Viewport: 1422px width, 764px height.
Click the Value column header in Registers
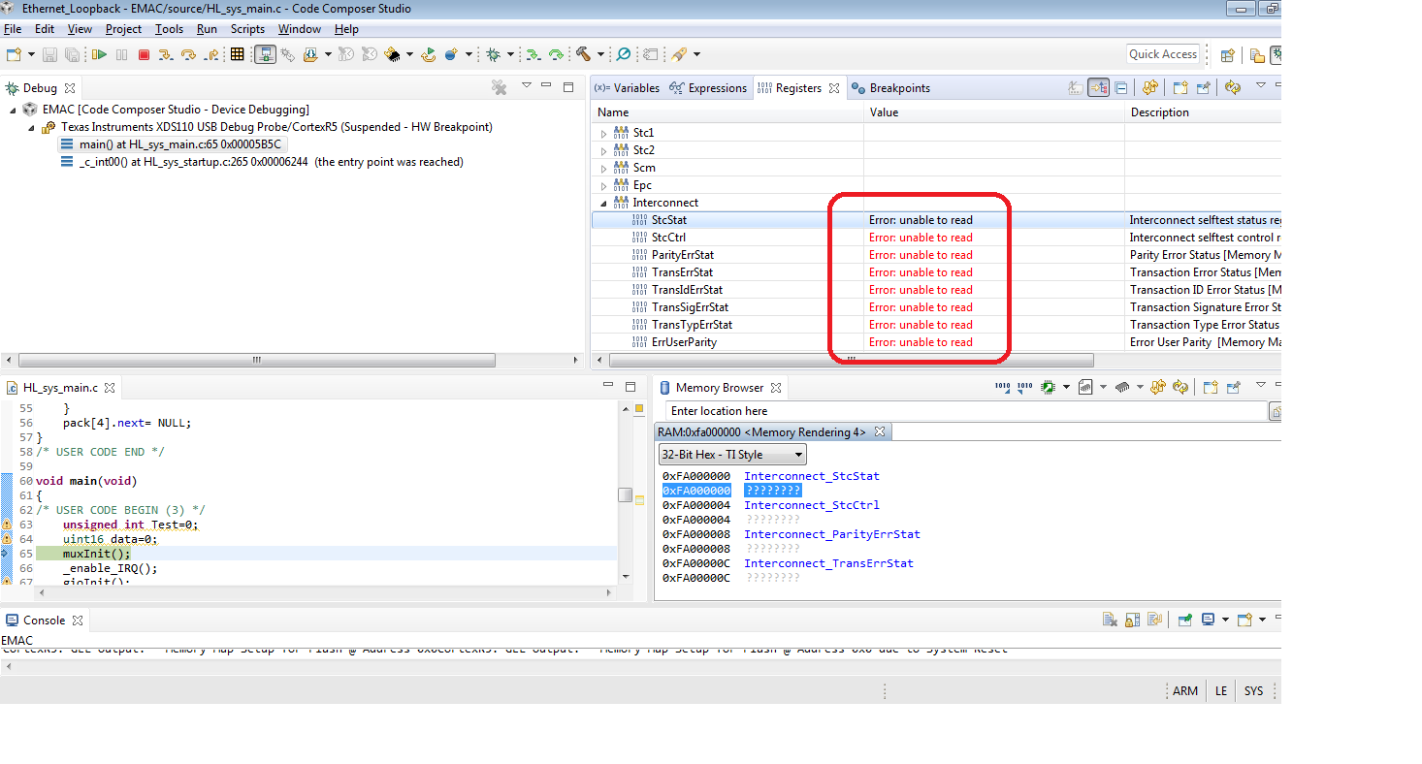coord(994,112)
